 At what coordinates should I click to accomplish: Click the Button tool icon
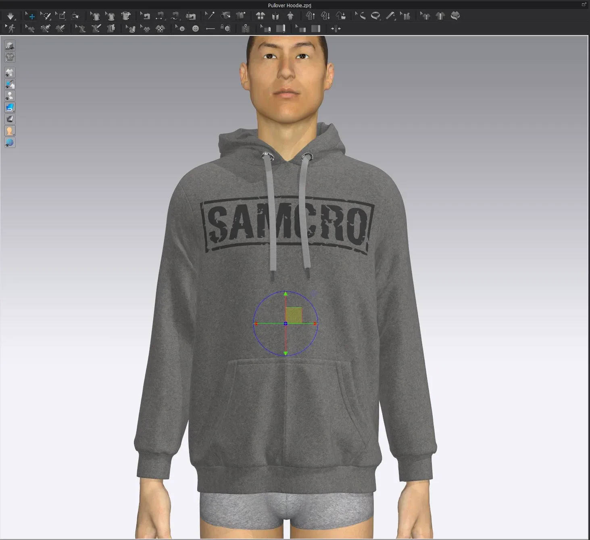[196, 29]
